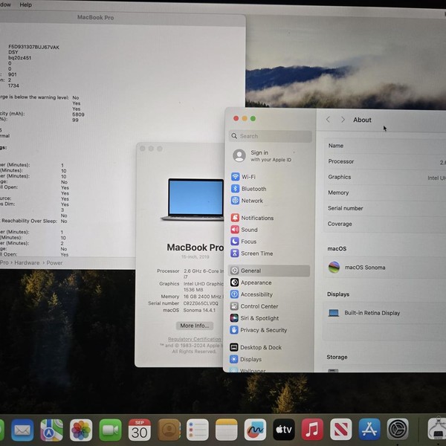
Task: Select Network in the System Settings sidebar
Action: (x=247, y=201)
